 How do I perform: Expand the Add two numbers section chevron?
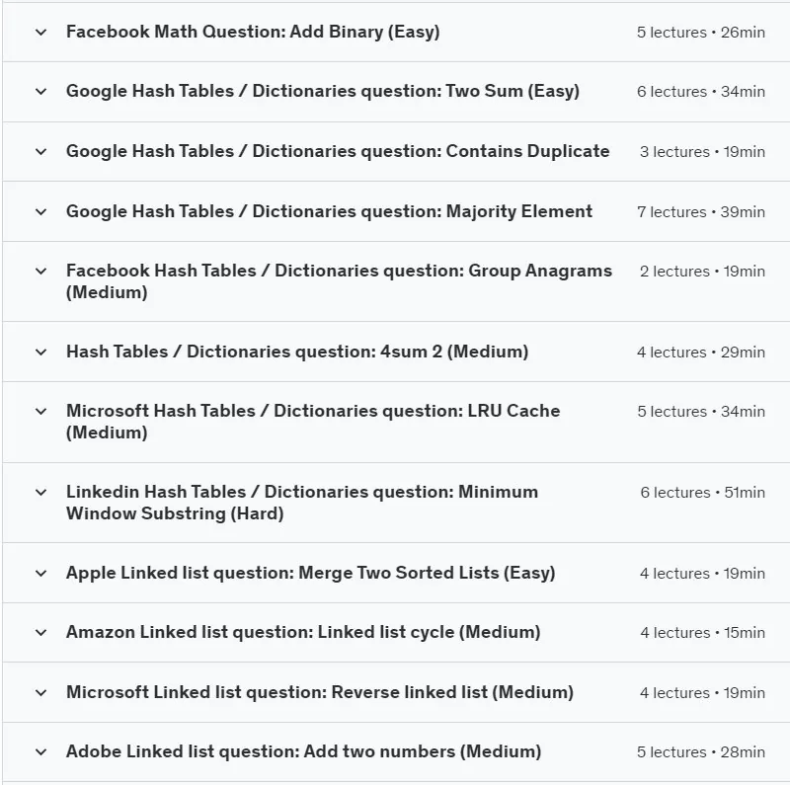click(41, 752)
